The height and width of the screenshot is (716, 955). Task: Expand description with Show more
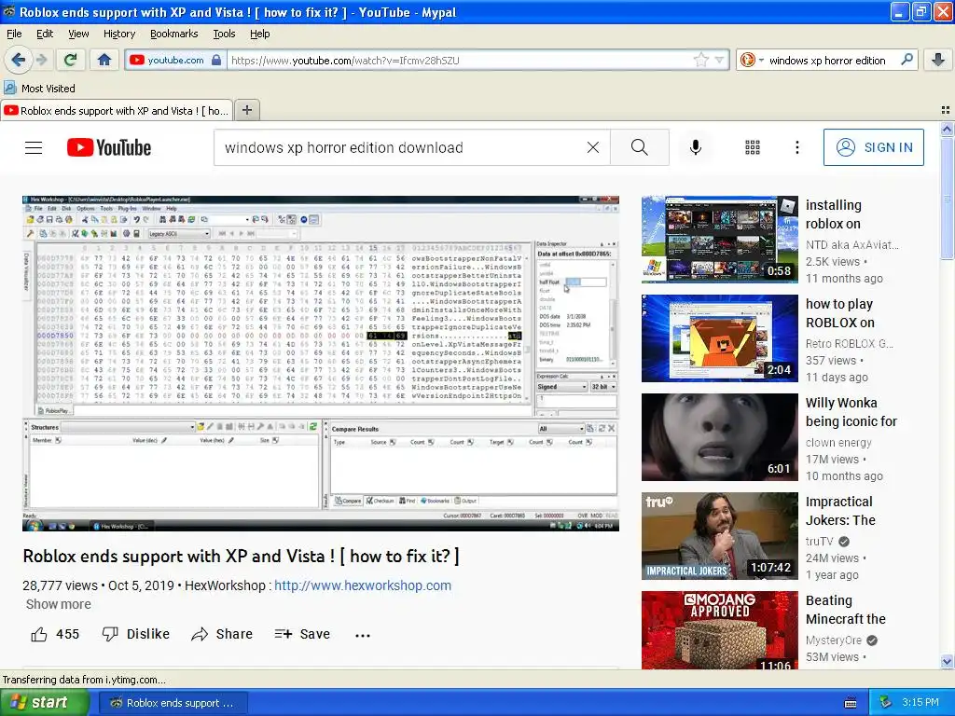[x=59, y=604]
